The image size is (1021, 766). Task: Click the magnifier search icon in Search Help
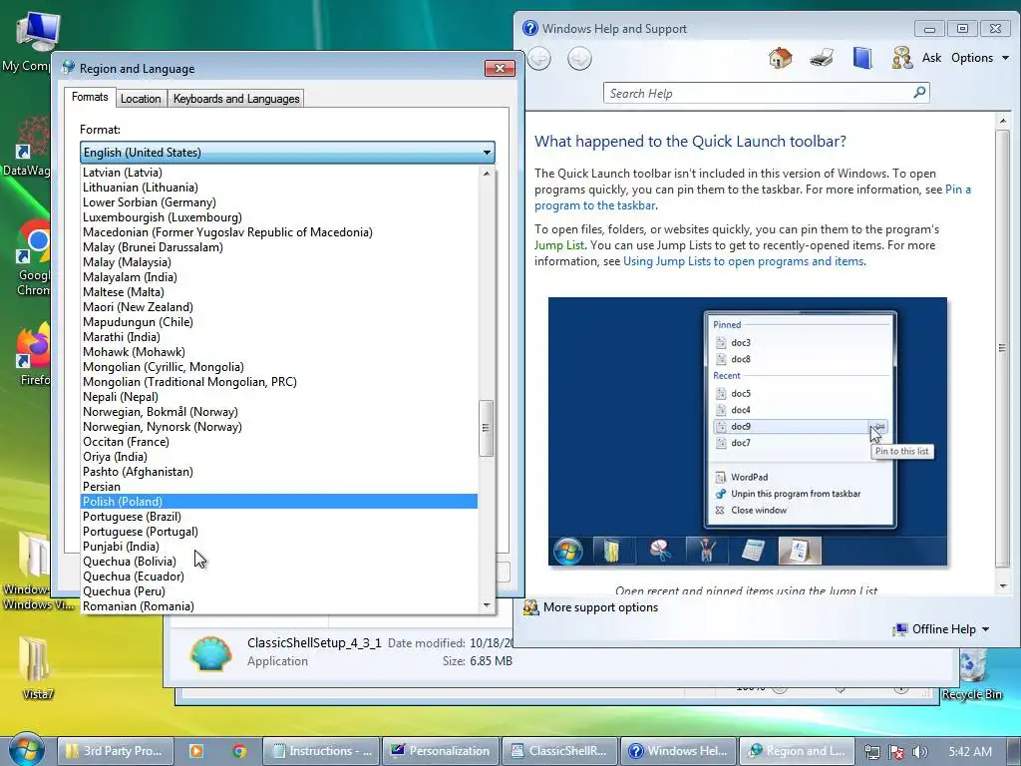click(919, 93)
